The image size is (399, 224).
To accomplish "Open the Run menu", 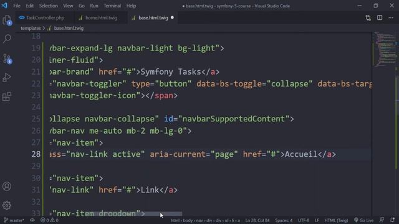I will click(x=94, y=6).
